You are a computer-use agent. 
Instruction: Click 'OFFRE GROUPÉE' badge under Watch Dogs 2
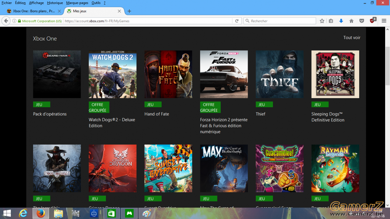(99, 107)
